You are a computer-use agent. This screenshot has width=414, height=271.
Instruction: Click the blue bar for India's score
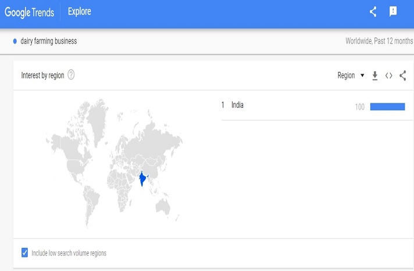point(387,106)
